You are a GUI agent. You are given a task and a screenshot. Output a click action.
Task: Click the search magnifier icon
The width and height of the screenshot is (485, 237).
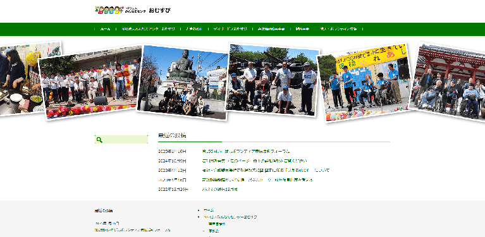tap(99, 140)
